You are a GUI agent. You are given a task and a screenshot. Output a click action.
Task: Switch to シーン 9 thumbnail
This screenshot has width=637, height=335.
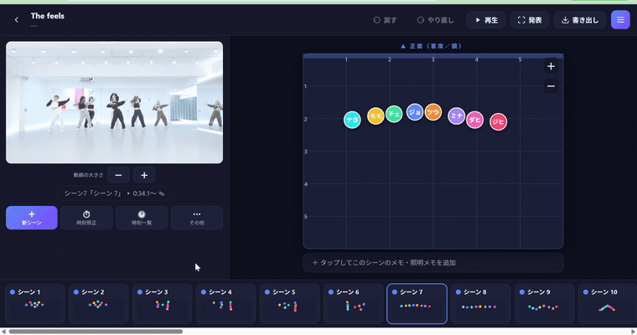tap(544, 304)
